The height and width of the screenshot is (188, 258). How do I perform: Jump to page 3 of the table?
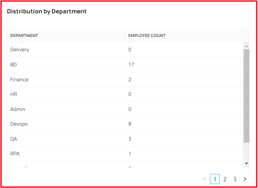[235, 179]
